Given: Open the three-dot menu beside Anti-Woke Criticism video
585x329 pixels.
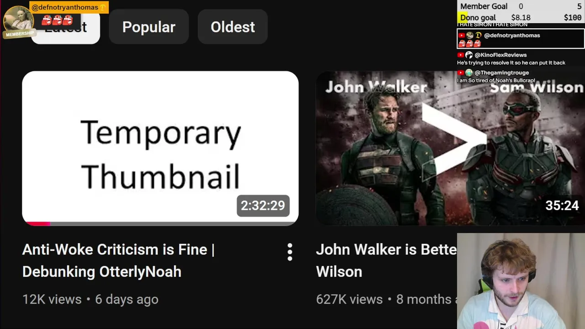Looking at the screenshot, I should [289, 252].
